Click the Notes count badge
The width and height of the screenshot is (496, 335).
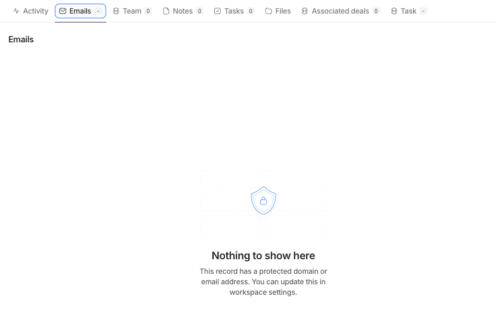point(200,11)
